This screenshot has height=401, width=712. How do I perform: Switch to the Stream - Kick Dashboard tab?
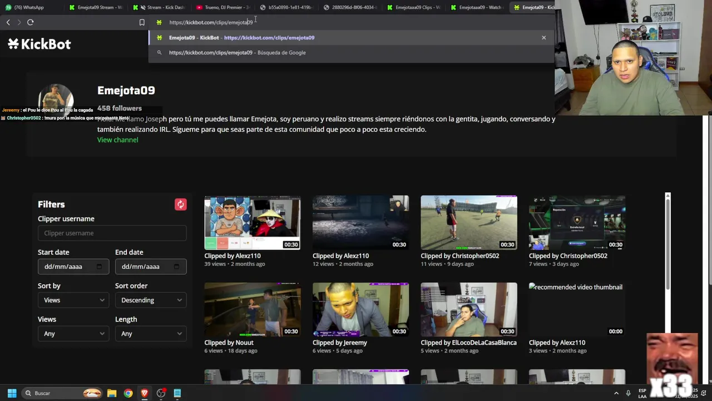(160, 7)
